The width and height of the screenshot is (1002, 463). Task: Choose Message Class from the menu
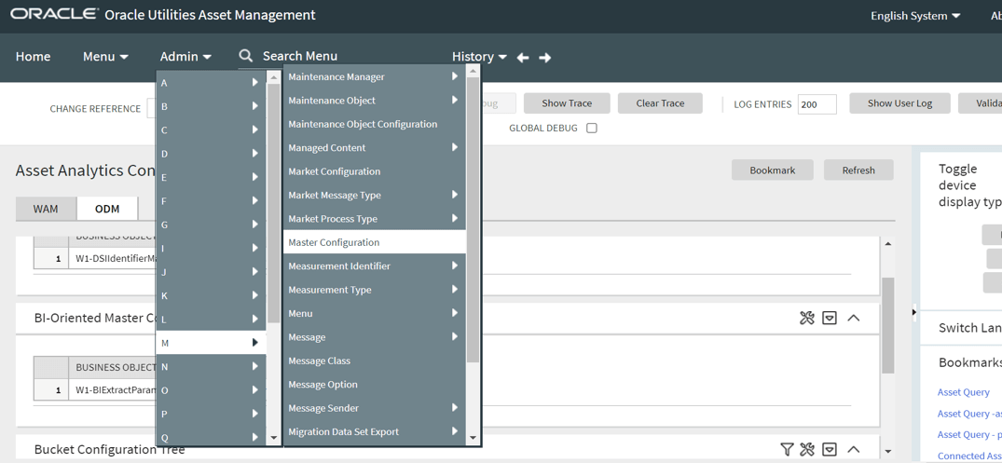click(x=375, y=361)
